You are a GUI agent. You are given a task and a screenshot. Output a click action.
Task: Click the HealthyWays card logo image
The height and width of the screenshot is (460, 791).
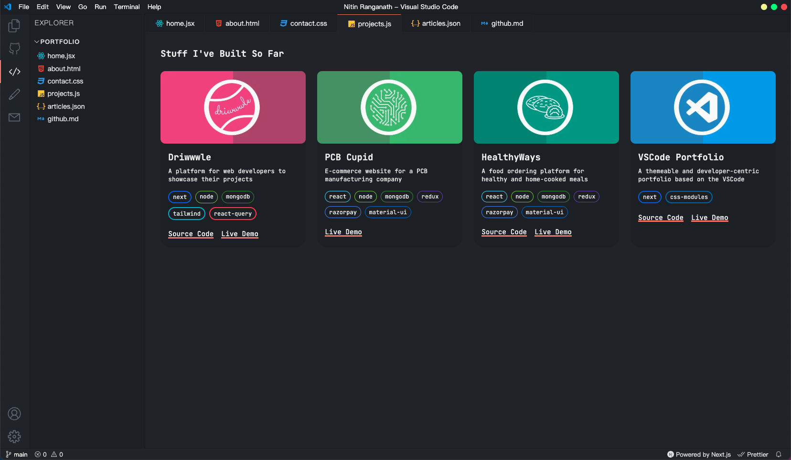pos(545,107)
